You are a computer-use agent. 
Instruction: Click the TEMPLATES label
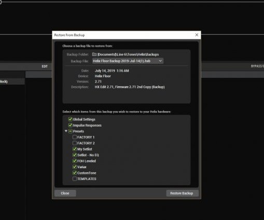(87, 179)
